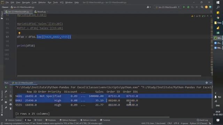Jump to next highlighted error arrow
223x125 pixels.
click(x=211, y=16)
